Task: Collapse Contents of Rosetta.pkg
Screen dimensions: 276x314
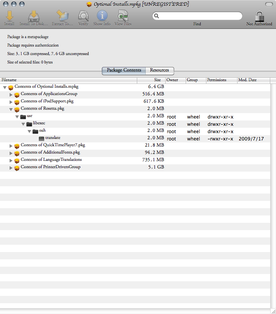Action: (x=11, y=109)
